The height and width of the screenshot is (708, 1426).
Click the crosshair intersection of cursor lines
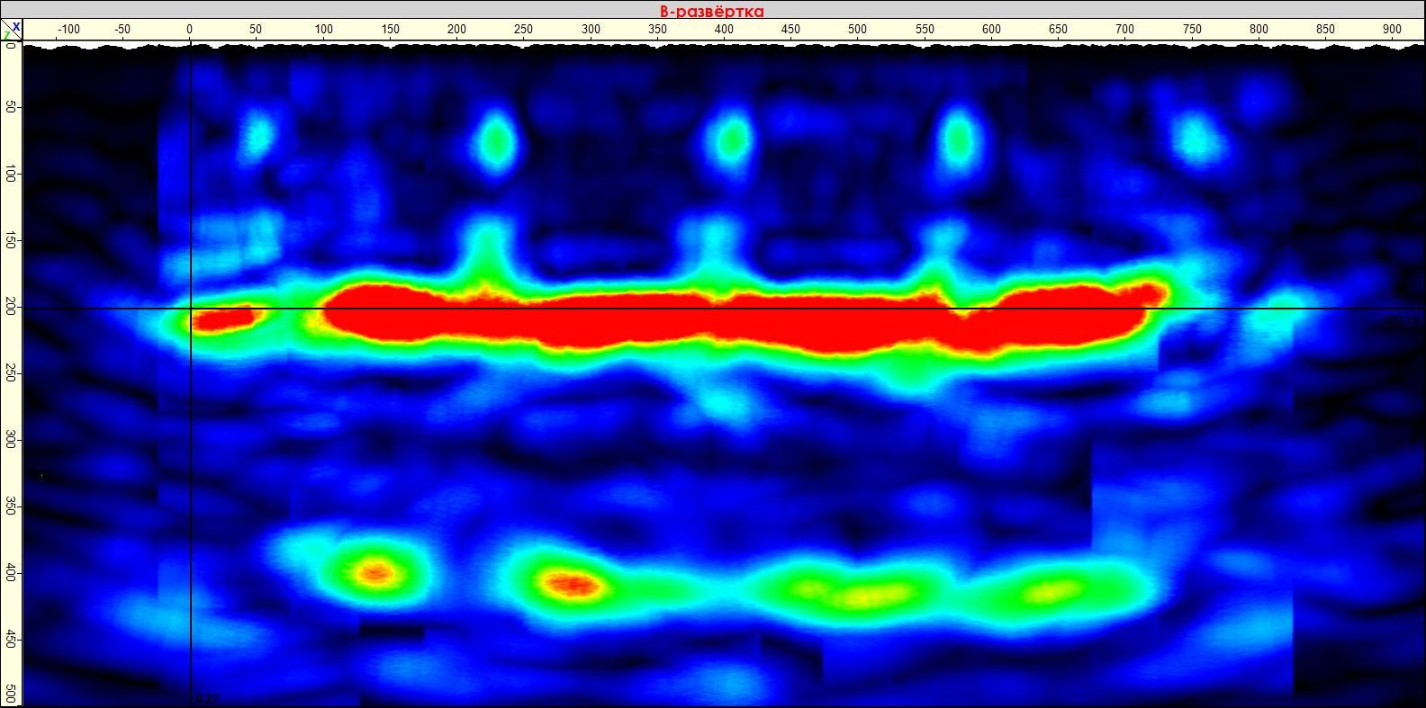(x=190, y=309)
